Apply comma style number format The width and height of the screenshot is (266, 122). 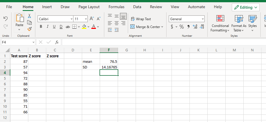pyautogui.click(x=188, y=27)
